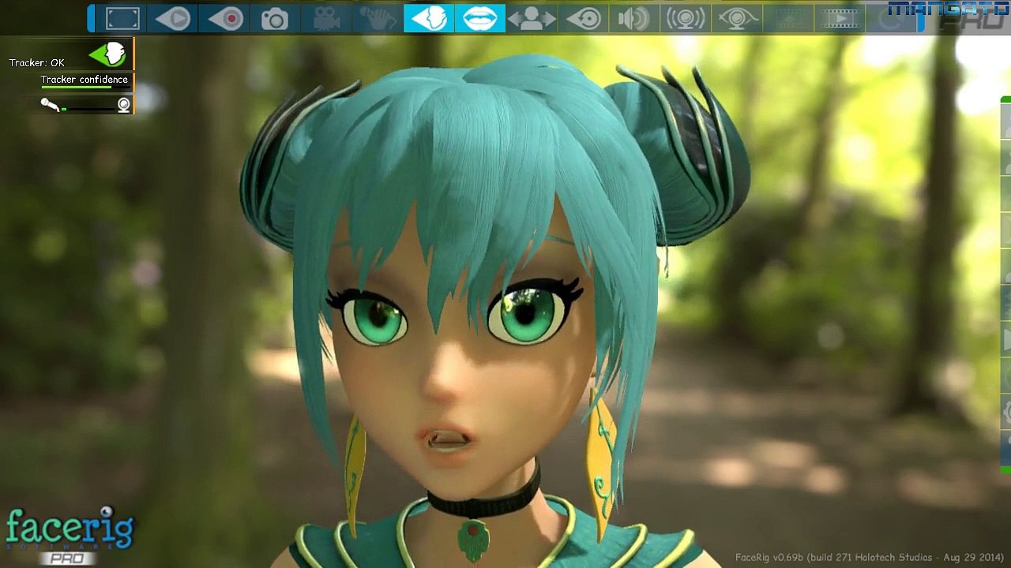Click the green tracker head arrow icon
1011x568 pixels.
click(107, 54)
